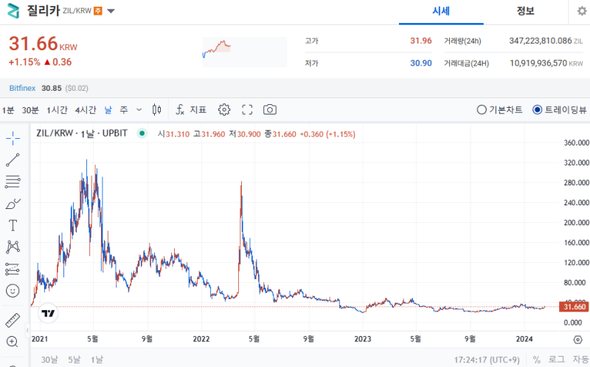Click the 2024 label on time axis
Screen dimensions: 590x367
tap(524, 339)
